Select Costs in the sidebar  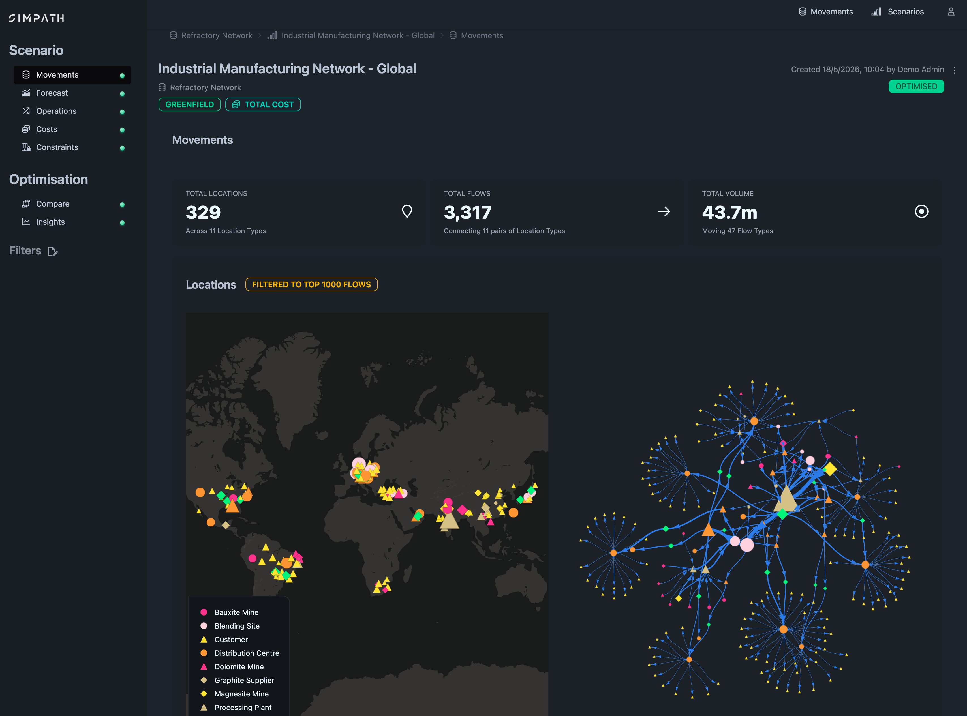(x=72, y=129)
